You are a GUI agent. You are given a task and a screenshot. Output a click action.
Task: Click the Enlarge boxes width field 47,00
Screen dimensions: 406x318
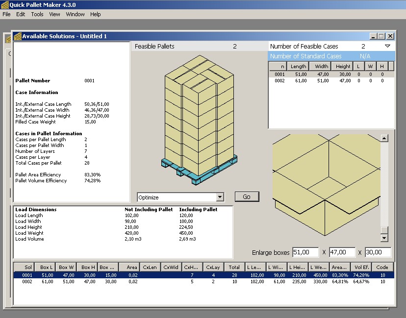coord(342,252)
